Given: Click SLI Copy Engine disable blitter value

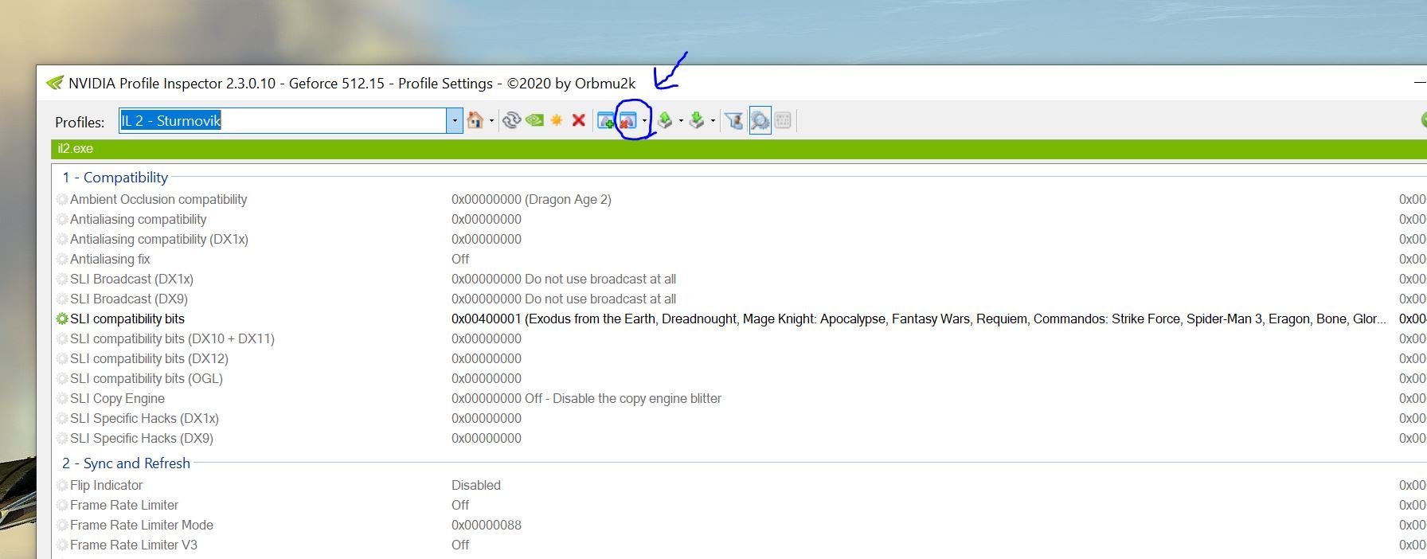Looking at the screenshot, I should (586, 398).
